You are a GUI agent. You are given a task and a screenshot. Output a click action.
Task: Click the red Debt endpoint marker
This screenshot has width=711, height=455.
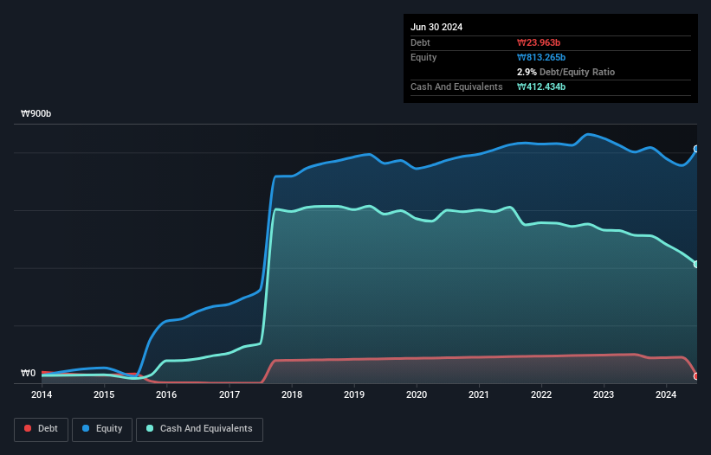(696, 376)
